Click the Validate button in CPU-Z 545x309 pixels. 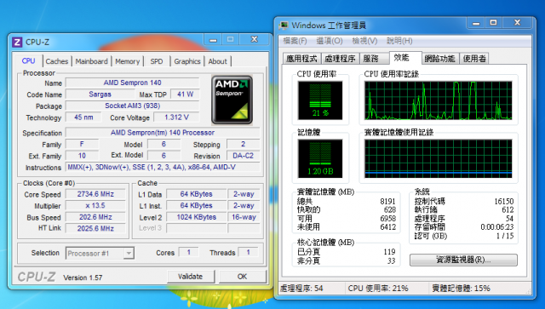point(191,277)
